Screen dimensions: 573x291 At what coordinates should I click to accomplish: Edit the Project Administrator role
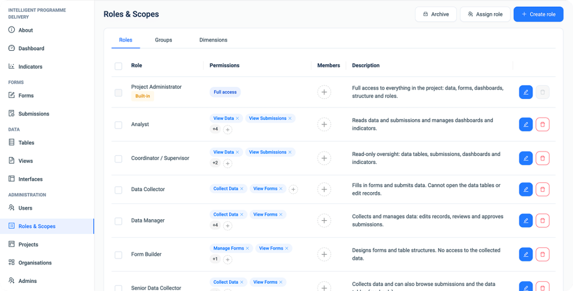click(526, 92)
